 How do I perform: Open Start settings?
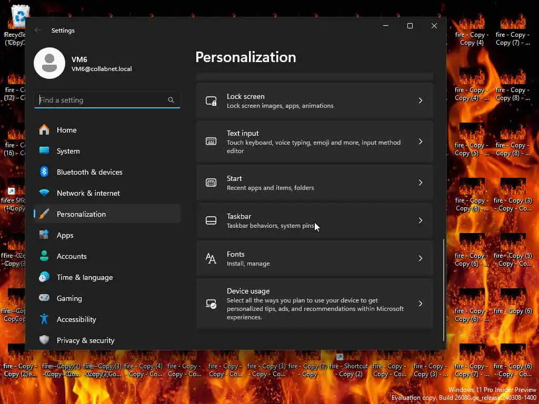315,183
